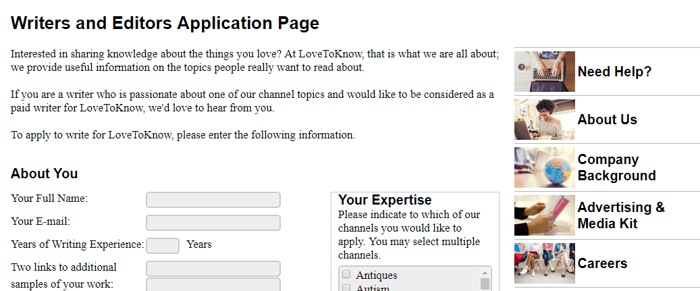This screenshot has height=291, width=700.
Task: Click the Advertising & Media Kit thumbnail
Action: (545, 215)
